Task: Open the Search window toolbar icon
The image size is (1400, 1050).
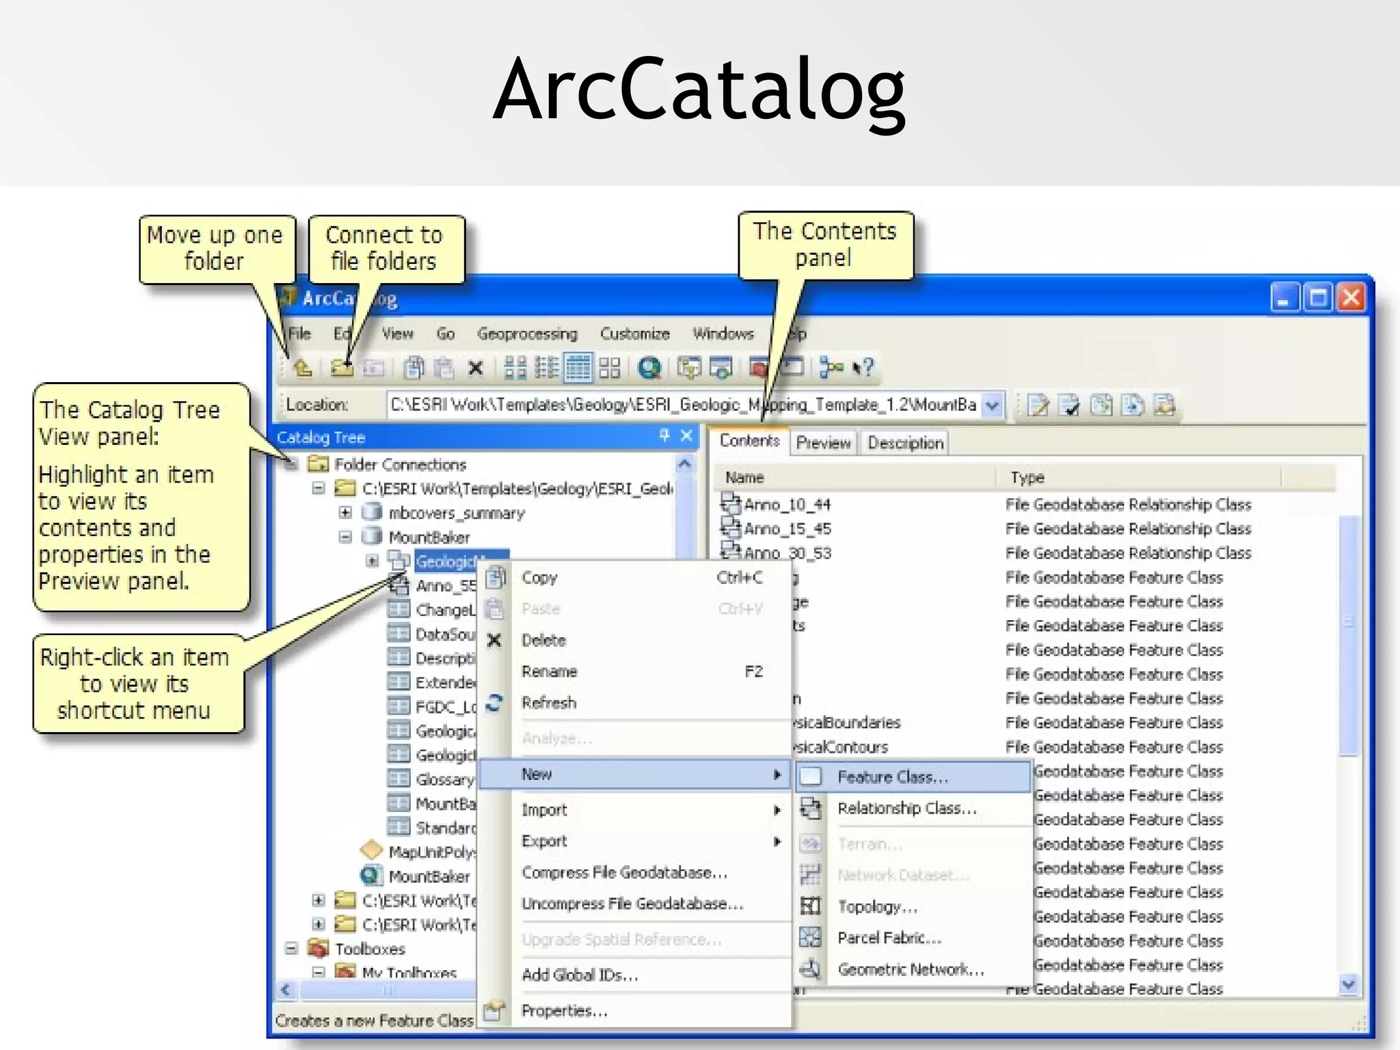Action: [721, 368]
